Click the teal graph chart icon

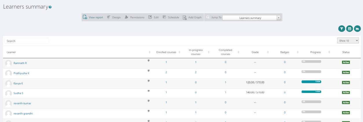coord(357,28)
